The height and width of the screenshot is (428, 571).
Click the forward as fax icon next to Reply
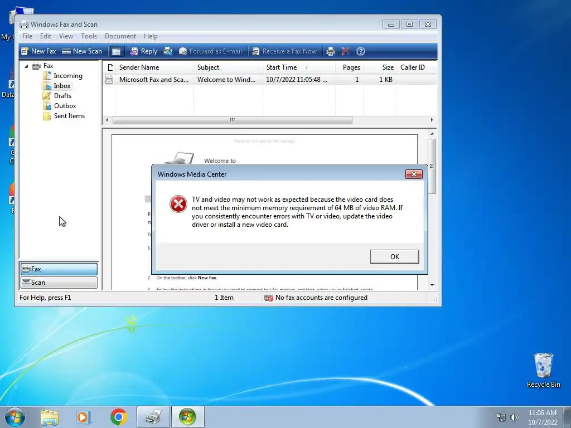click(168, 51)
